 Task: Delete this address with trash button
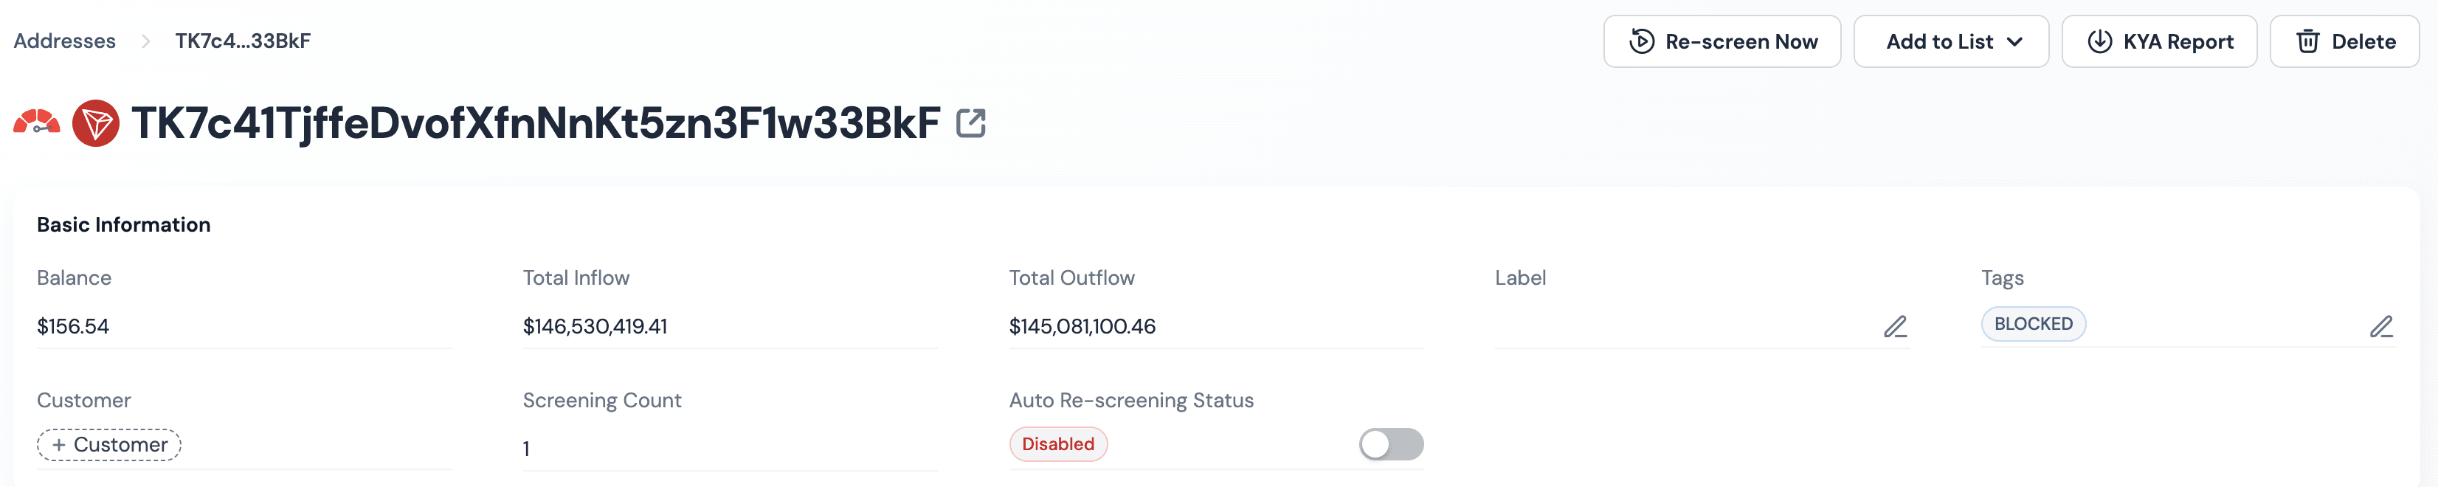coord(2344,41)
